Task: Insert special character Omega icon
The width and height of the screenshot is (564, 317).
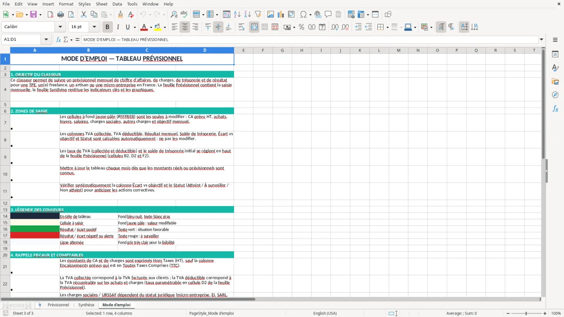Action: coord(303,15)
